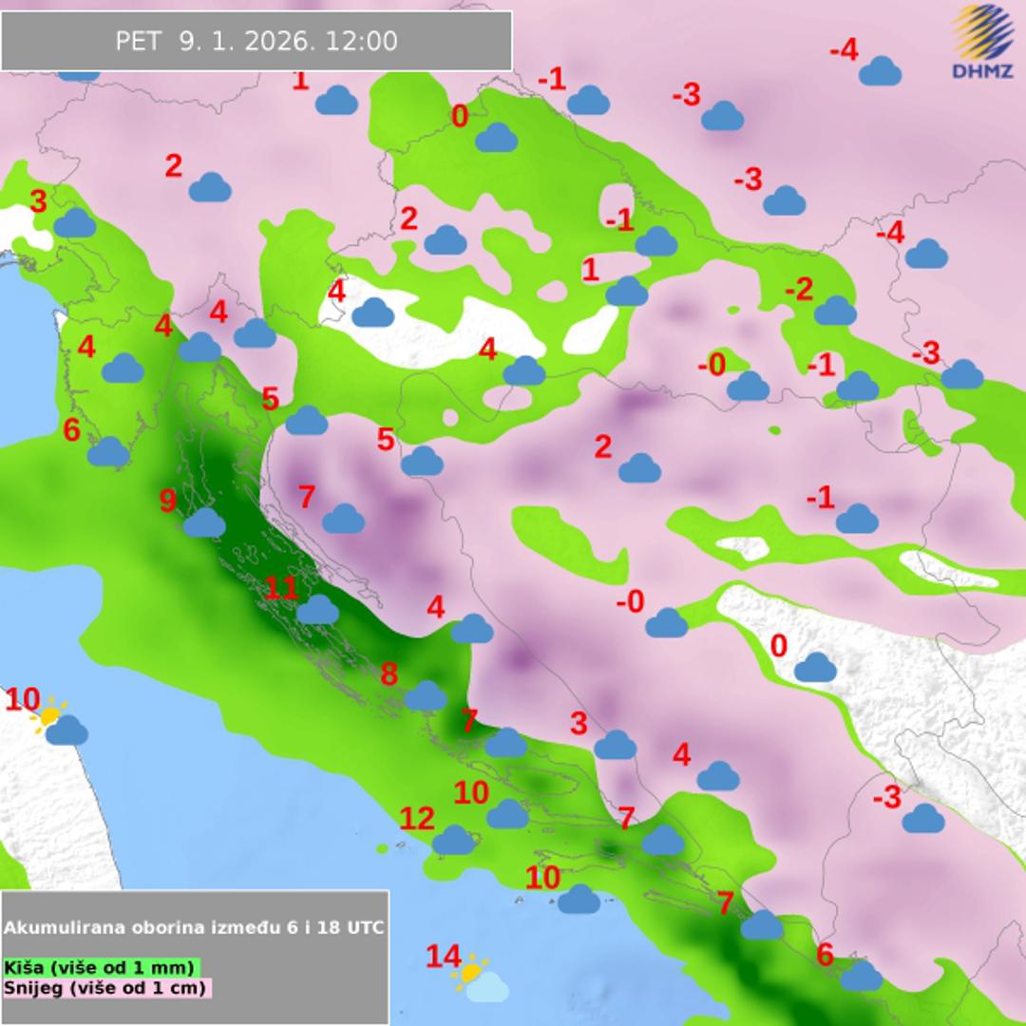
Task: Click the red temperature number 11
Action: tap(281, 588)
